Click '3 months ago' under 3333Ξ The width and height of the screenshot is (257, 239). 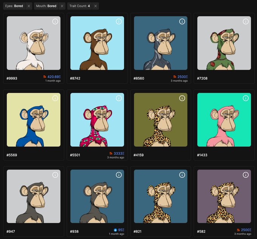point(116,157)
